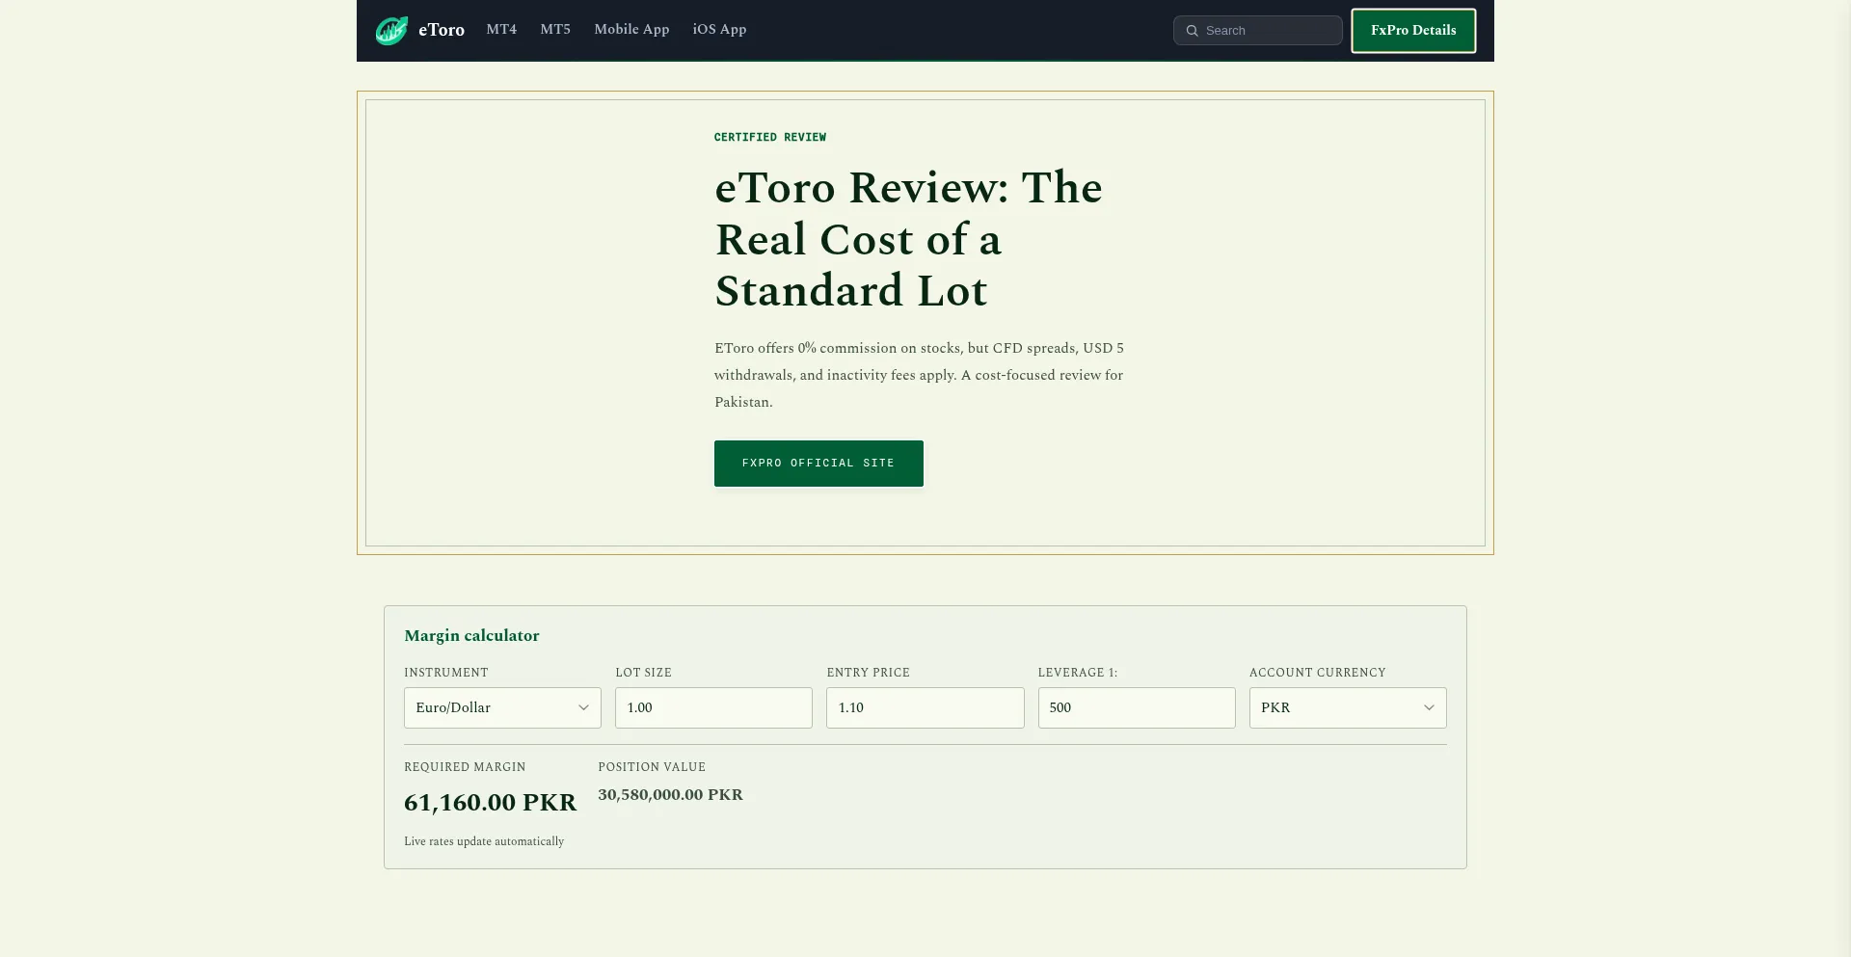Go to the Mobile App page
Viewport: 1851px width, 957px height.
(631, 30)
